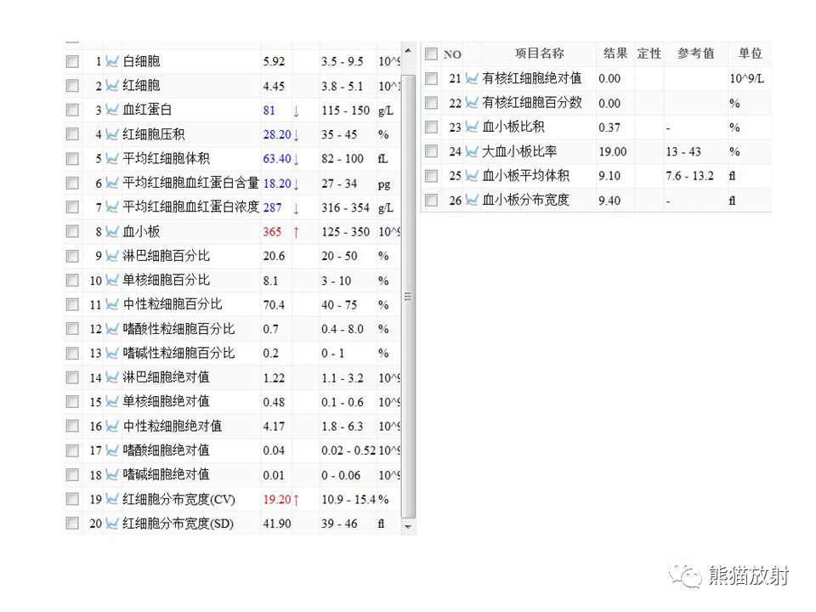Viewport: 816px width, 612px height.
Task: Tick checkbox for row 11 中性粒细胞百分比
Action: 72,304
